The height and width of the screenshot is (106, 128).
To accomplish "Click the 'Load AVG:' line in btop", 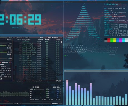I will [45, 100].
